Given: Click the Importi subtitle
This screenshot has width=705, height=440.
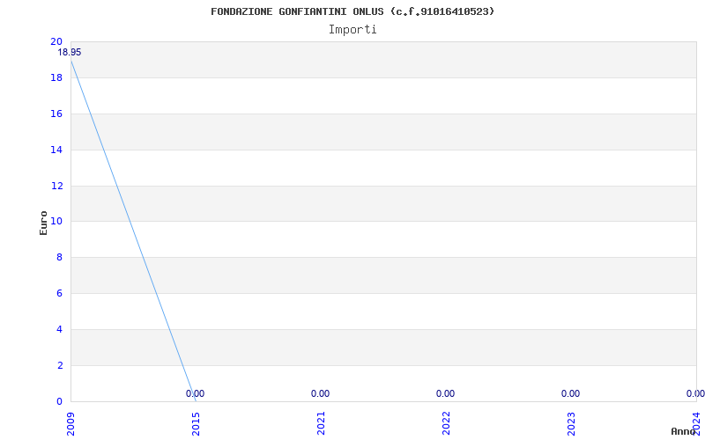Looking at the screenshot, I should pyautogui.click(x=352, y=30).
